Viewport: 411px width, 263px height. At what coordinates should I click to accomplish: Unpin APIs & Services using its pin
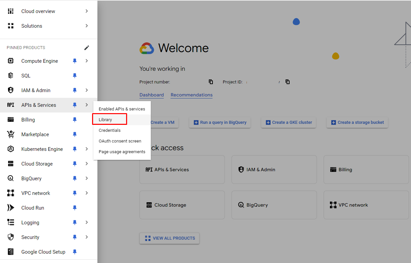pos(75,105)
